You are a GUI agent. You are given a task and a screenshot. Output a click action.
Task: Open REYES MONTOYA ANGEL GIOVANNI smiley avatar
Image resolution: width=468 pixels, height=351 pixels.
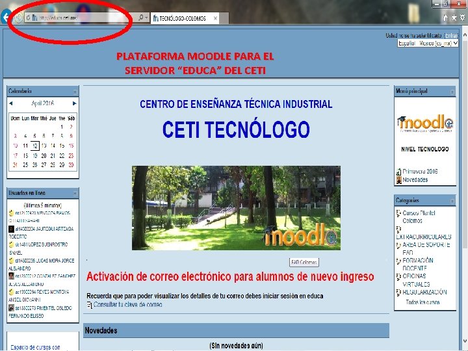point(11,292)
